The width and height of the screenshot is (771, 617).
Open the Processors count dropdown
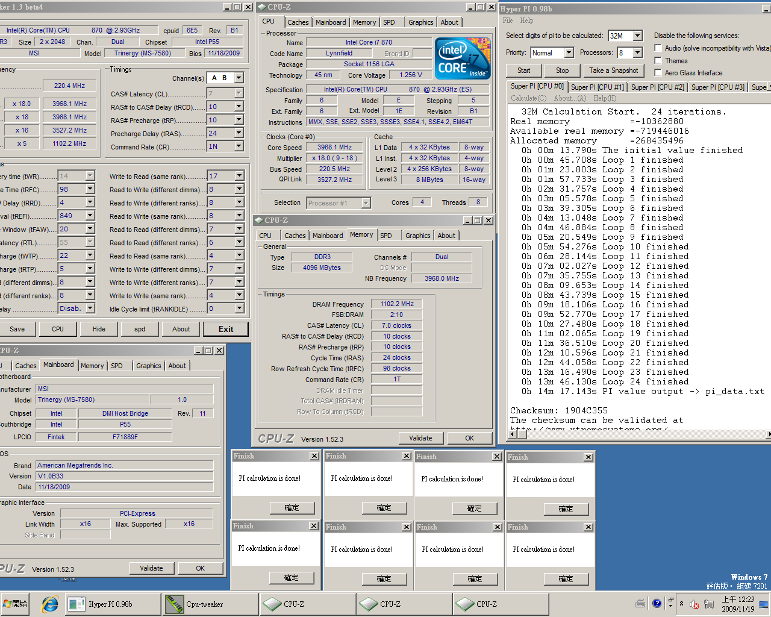pyautogui.click(x=638, y=52)
